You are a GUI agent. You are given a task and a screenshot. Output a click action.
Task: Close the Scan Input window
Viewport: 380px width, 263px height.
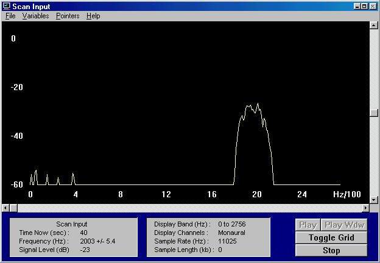tap(373, 7)
